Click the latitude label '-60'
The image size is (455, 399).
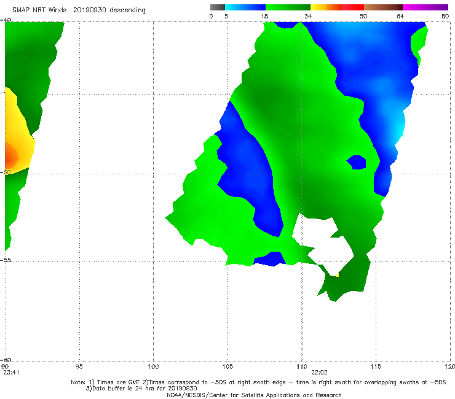coord(6,360)
